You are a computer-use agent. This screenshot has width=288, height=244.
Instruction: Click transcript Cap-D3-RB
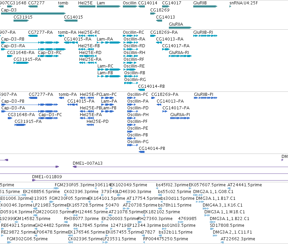pos(13,39)
